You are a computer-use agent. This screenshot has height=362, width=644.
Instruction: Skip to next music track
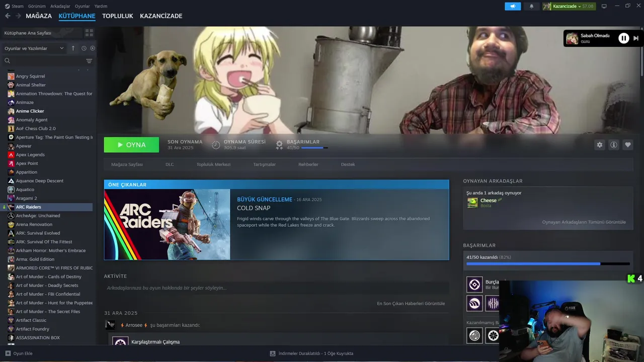[636, 38]
